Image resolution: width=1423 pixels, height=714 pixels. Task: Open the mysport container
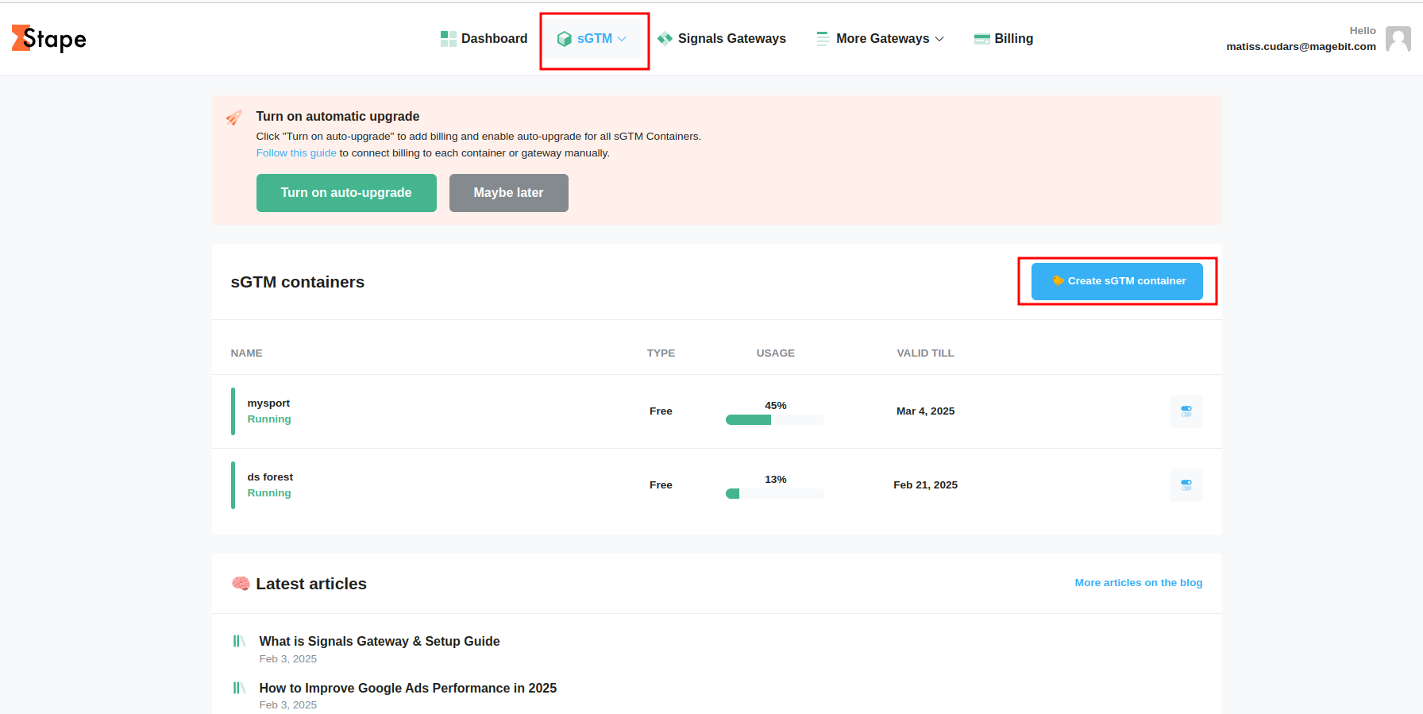[268, 403]
